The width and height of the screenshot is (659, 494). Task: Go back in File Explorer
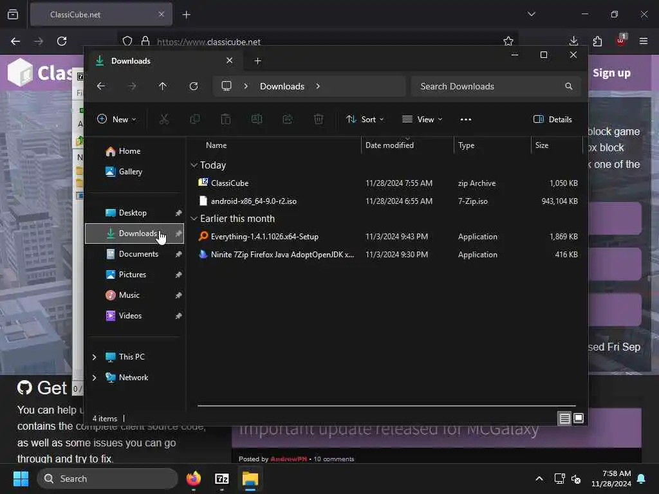click(x=101, y=86)
